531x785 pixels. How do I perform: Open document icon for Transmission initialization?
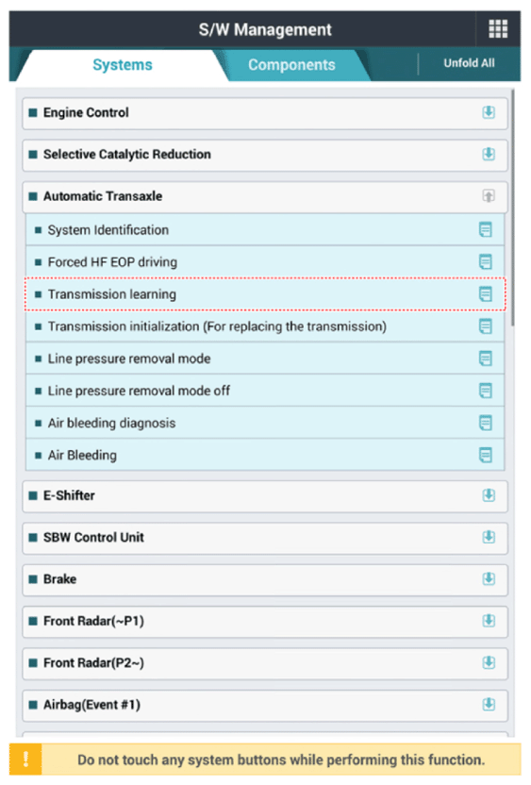(485, 326)
